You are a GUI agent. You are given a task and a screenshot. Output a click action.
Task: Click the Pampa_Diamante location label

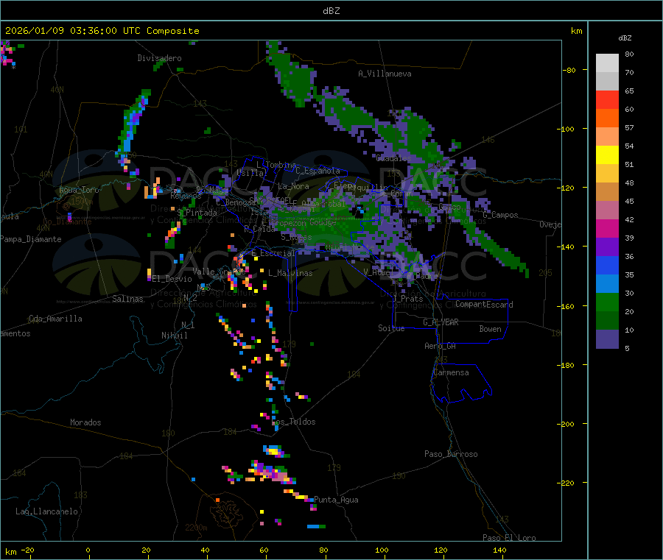[x=31, y=239]
